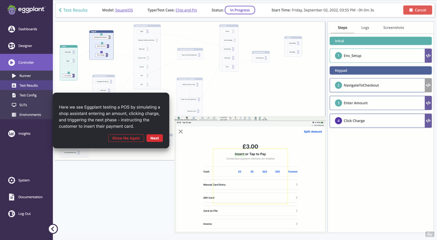The width and height of the screenshot is (437, 240).
Task: Click Next in the tour popup
Action: (154, 138)
